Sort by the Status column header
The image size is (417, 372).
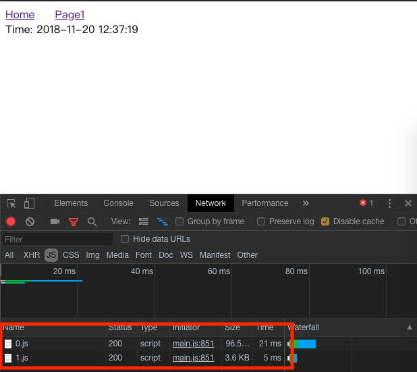tap(120, 327)
